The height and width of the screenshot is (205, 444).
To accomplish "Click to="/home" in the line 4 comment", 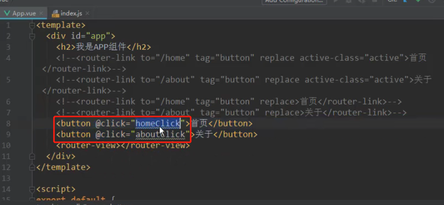I will (x=165, y=58).
